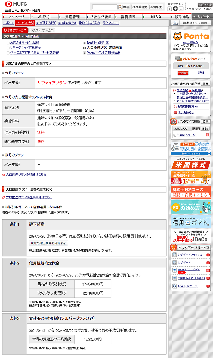The width and height of the screenshot is (214, 358).
Task: Click the 米国株式 banner
Action: (191, 164)
